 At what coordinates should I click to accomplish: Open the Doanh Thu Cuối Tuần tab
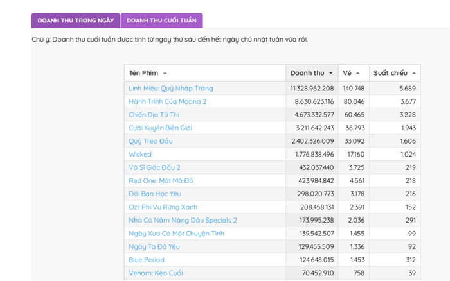(161, 21)
